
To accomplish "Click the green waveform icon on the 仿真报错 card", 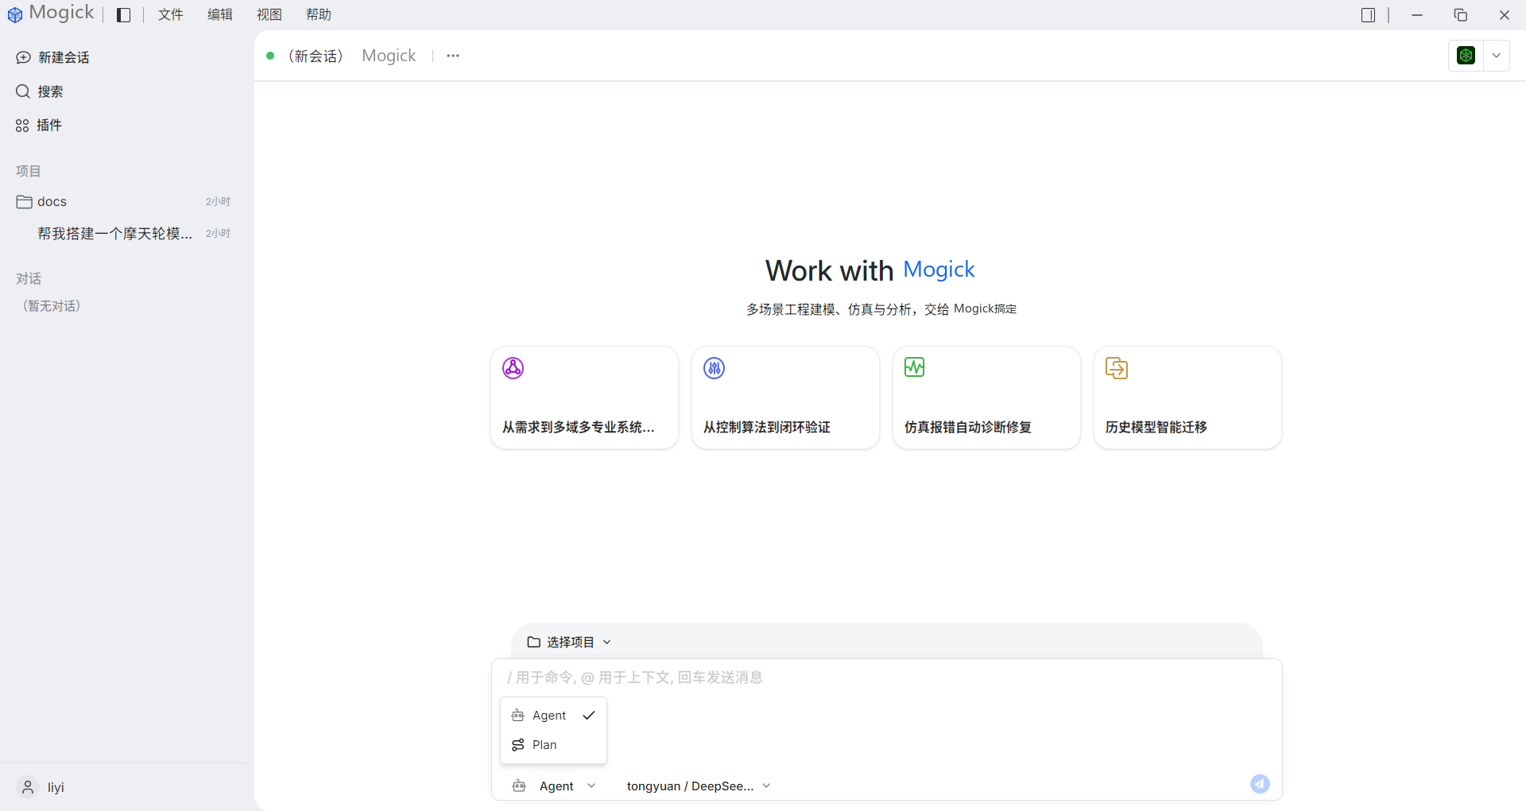I will pos(915,367).
